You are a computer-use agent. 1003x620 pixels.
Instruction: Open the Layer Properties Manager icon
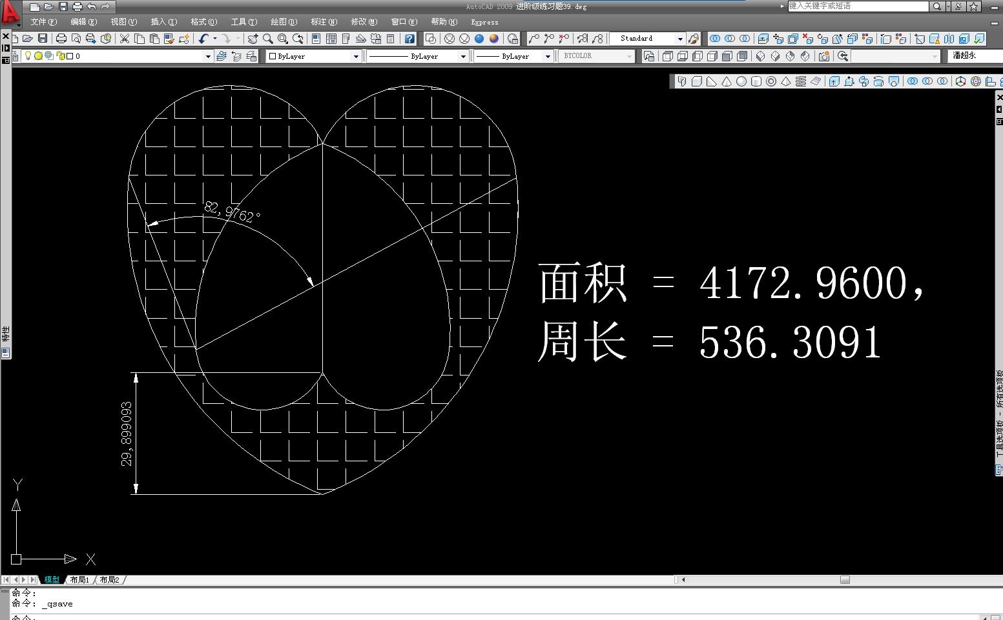16,56
